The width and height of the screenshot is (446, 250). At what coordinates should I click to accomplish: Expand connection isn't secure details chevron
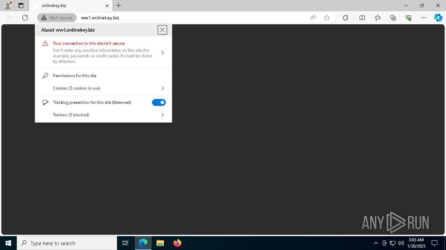click(162, 52)
